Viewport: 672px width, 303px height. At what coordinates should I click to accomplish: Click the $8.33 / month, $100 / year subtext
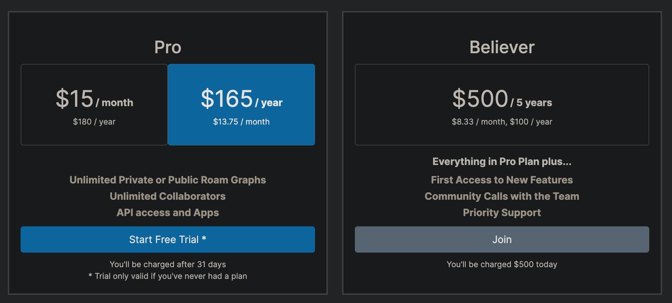pos(502,122)
